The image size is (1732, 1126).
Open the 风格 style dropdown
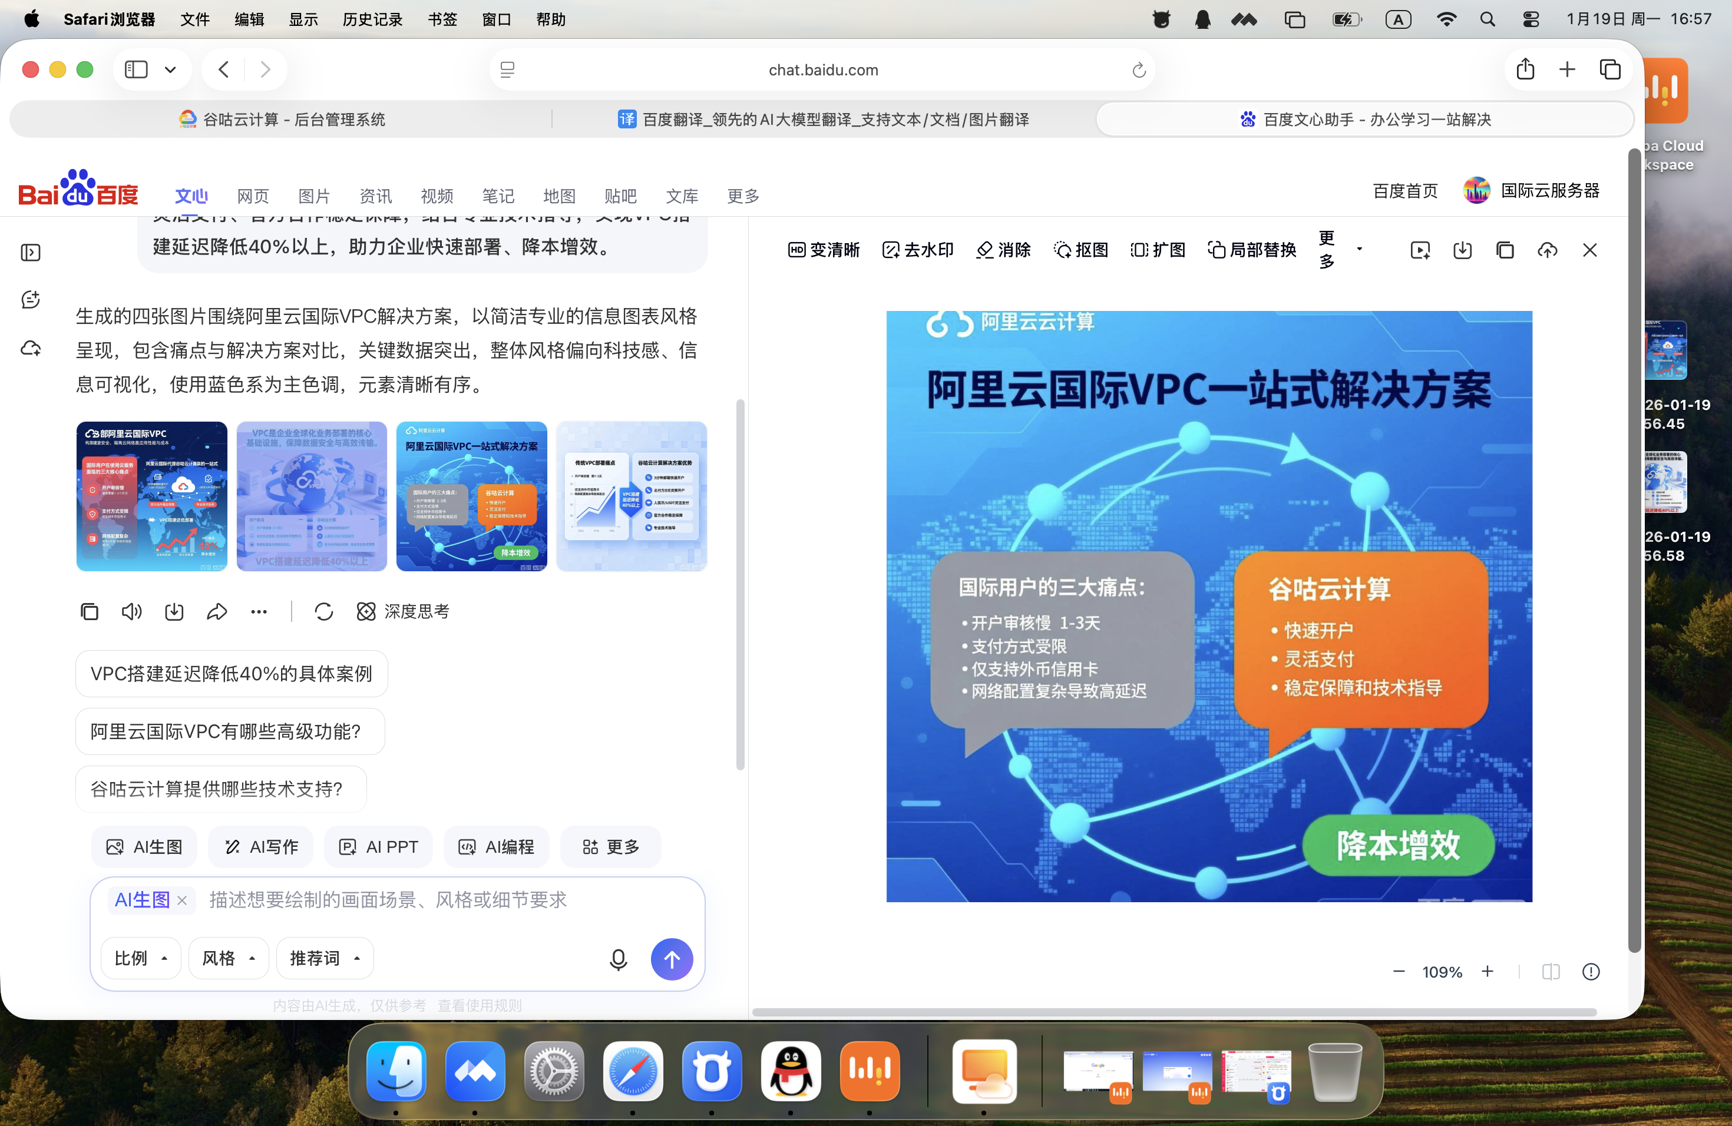[x=228, y=959]
